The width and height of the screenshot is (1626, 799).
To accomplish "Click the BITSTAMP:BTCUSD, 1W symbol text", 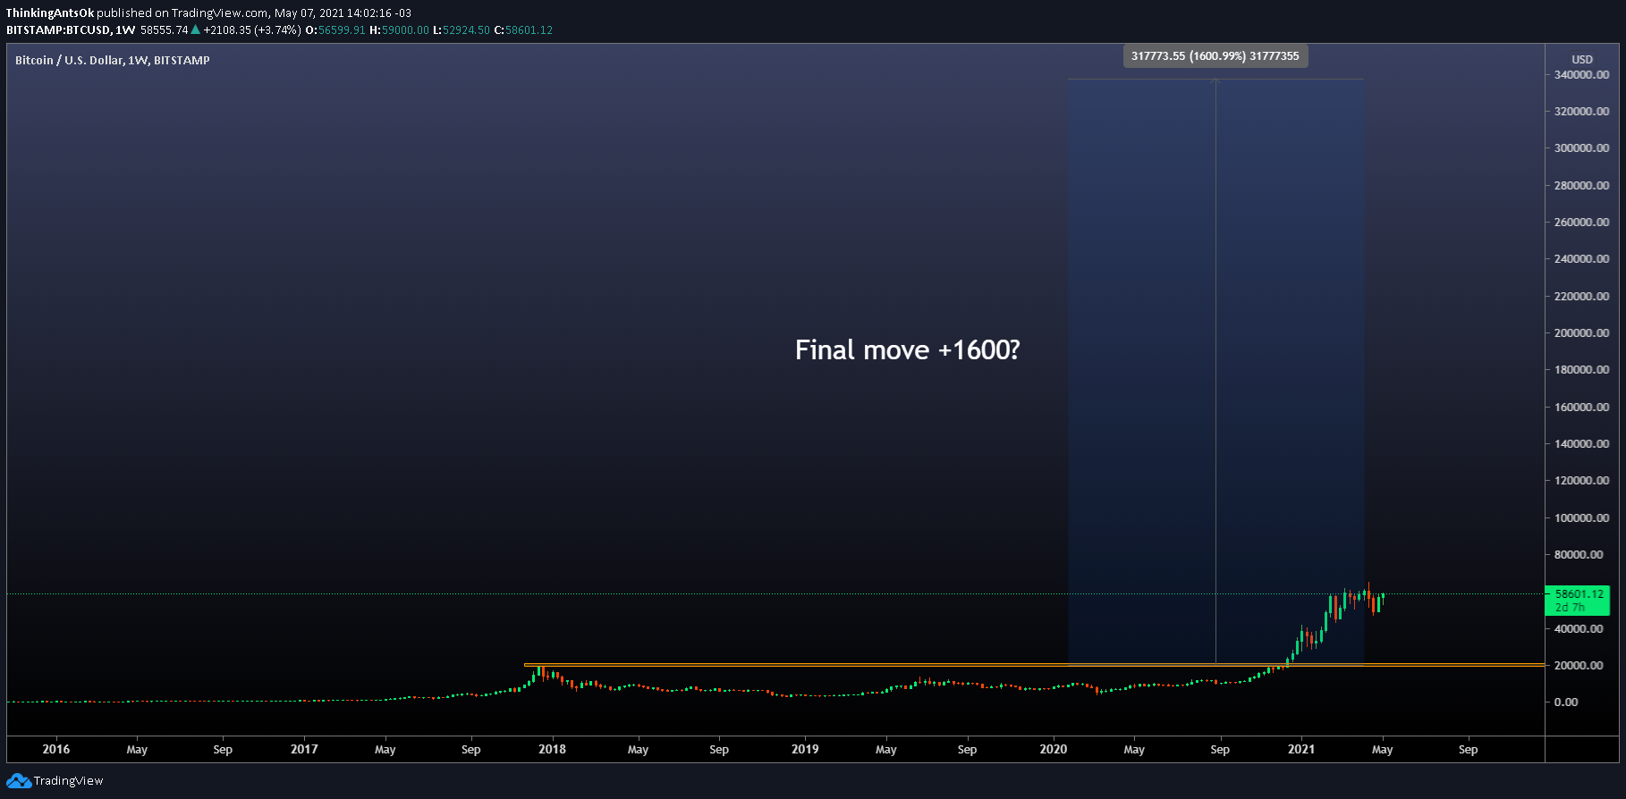I will point(71,30).
